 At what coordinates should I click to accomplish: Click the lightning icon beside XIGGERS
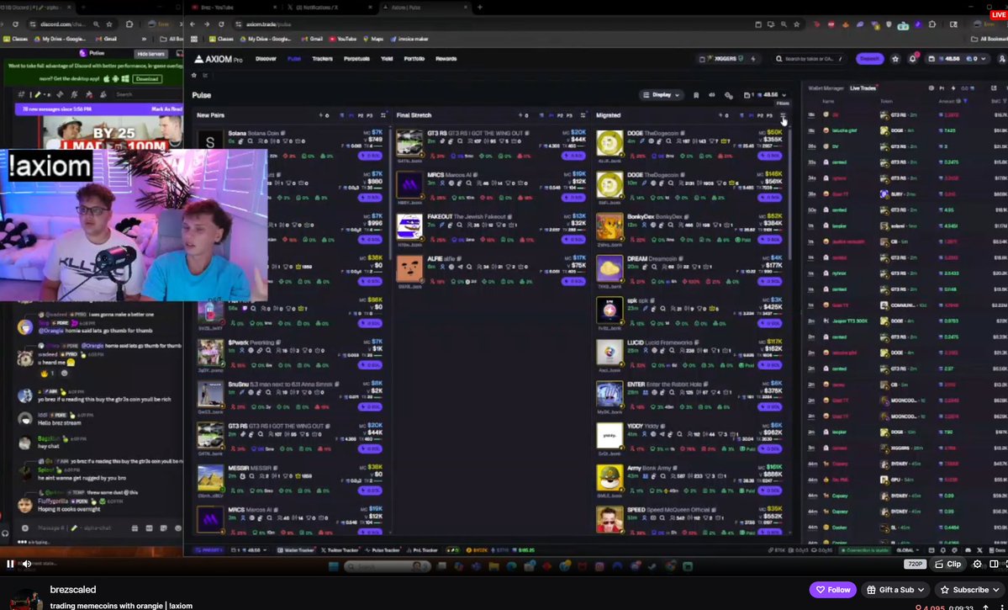coord(752,59)
